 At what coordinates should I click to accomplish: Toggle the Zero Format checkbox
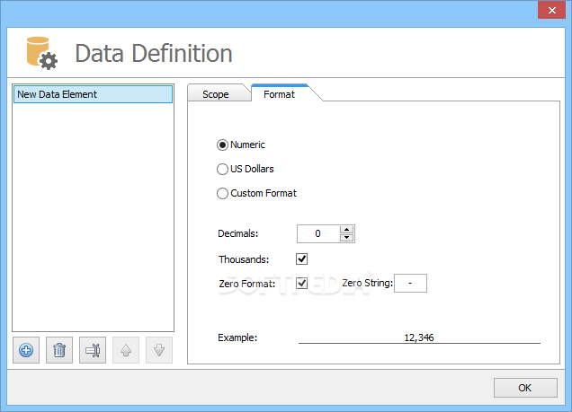(301, 283)
